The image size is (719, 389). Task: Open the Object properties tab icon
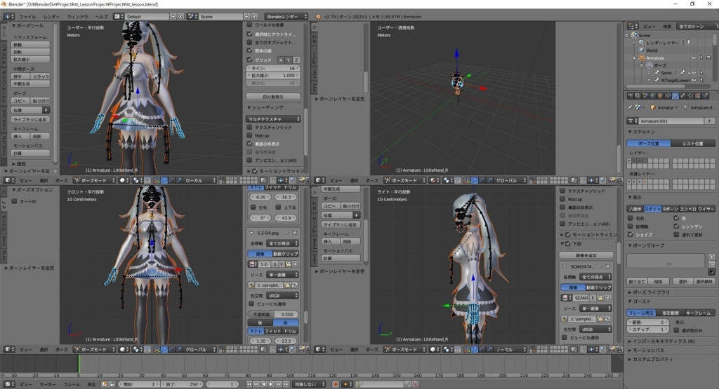[x=660, y=95]
